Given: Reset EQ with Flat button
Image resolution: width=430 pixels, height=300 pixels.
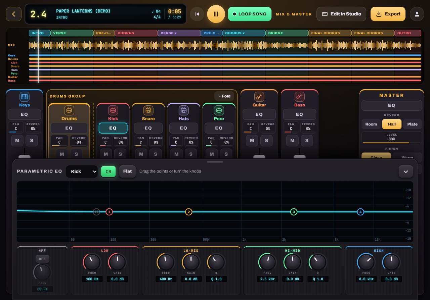Looking at the screenshot, I should point(127,171).
